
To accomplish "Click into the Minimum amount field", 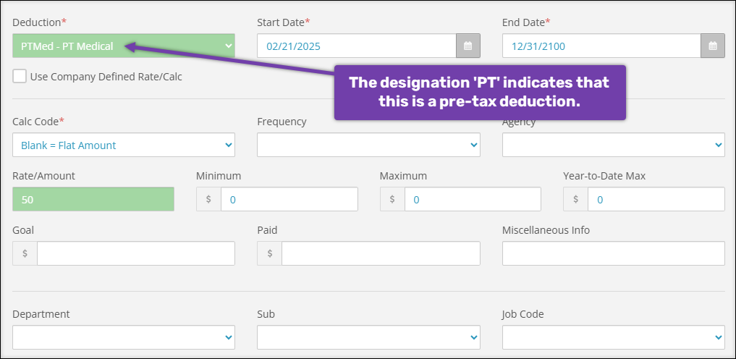I will click(x=289, y=199).
